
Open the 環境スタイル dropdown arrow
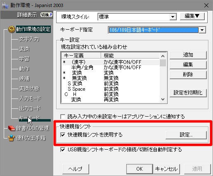coord(173,17)
